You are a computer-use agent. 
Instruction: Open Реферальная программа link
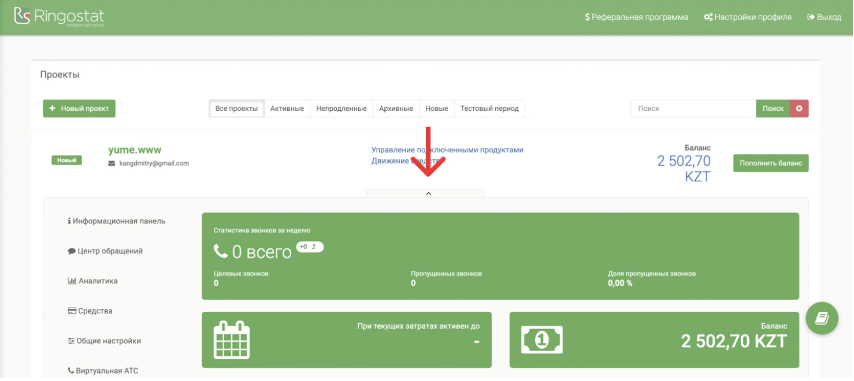click(636, 17)
